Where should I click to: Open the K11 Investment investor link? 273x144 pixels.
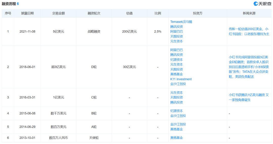[x=181, y=79]
